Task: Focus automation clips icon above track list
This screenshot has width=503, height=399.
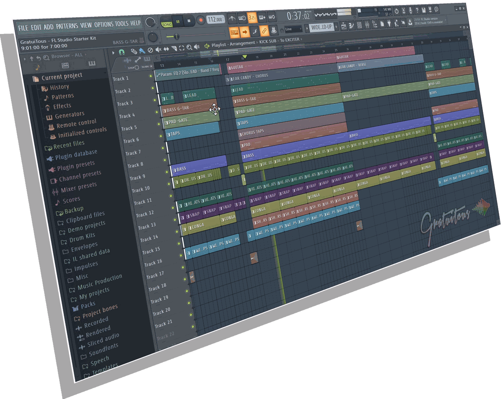Action: 138,60
